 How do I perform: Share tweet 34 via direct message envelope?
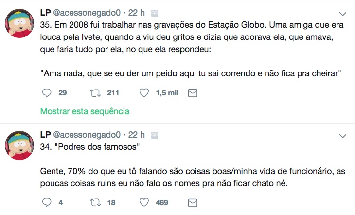pyautogui.click(x=193, y=202)
